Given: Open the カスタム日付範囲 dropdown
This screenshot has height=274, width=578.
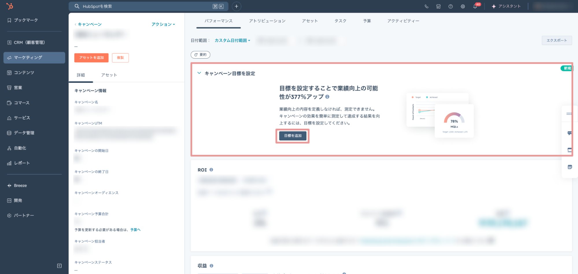Looking at the screenshot, I should tap(232, 41).
